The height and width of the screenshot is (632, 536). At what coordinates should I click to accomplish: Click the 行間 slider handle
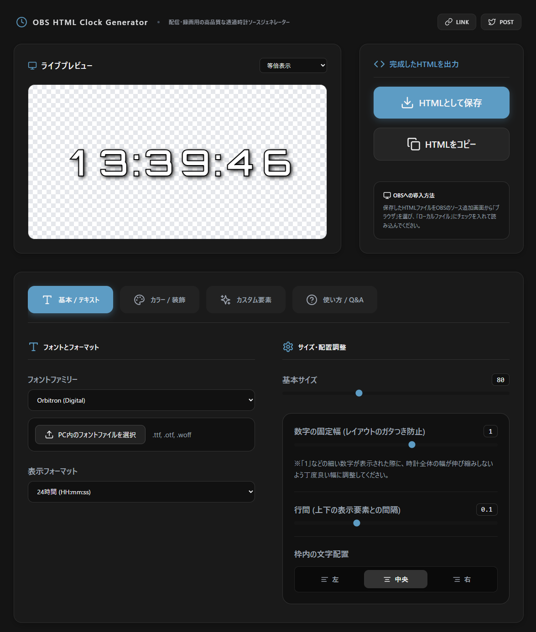click(x=357, y=523)
